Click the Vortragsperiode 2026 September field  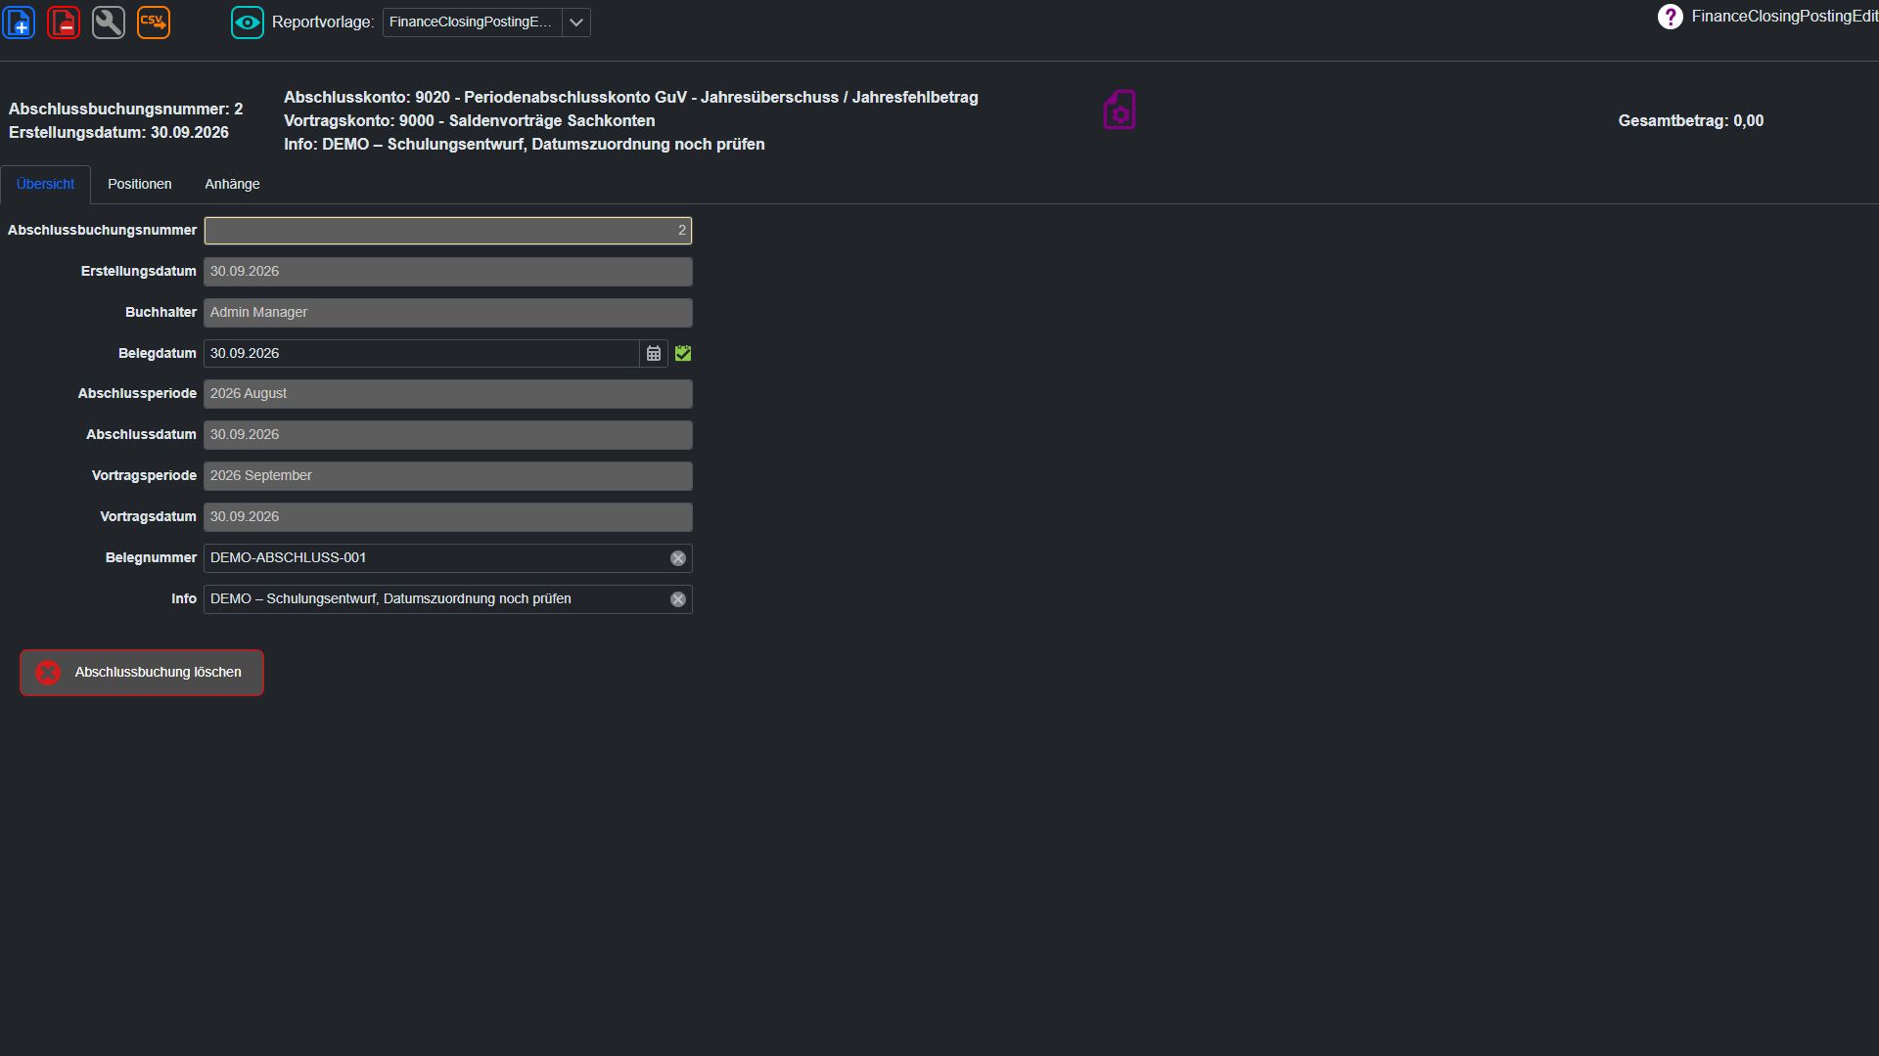pos(448,476)
